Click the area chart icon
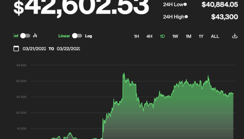 tap(16, 36)
